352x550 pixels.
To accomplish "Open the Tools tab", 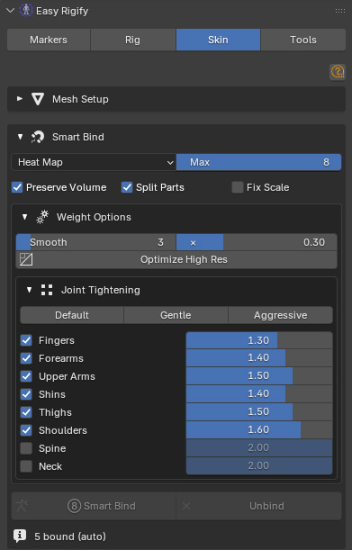I will coord(303,40).
